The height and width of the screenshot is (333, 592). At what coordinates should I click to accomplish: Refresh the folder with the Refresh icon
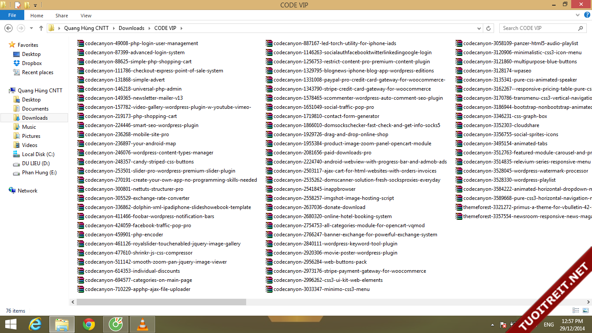[489, 28]
